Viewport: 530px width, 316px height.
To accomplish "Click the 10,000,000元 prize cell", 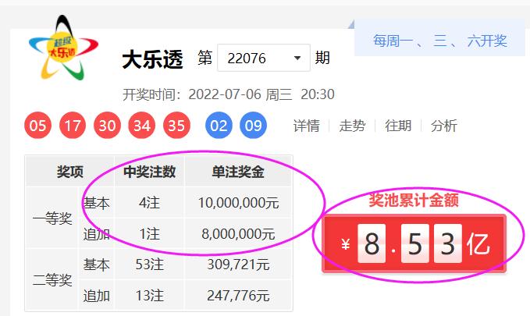I will click(238, 203).
